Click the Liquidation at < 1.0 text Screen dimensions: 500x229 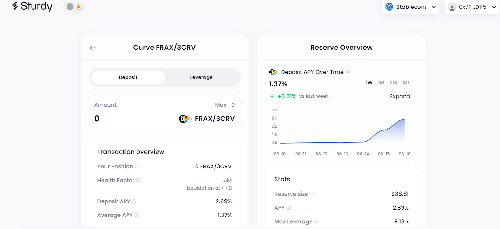(209, 188)
